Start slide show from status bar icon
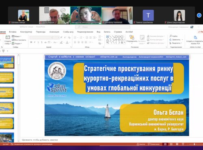The width and height of the screenshot is (203, 150). tap(183, 144)
